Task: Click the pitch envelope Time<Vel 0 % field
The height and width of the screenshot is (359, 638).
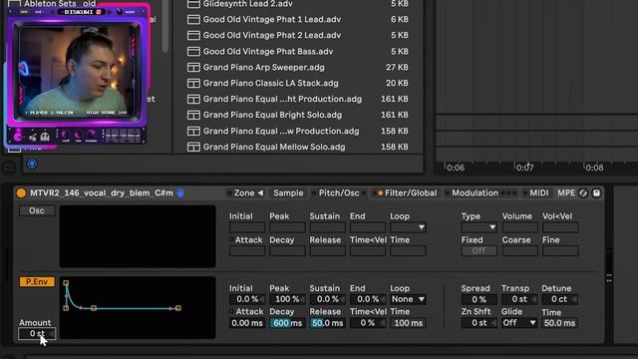Action: pyautogui.click(x=368, y=323)
